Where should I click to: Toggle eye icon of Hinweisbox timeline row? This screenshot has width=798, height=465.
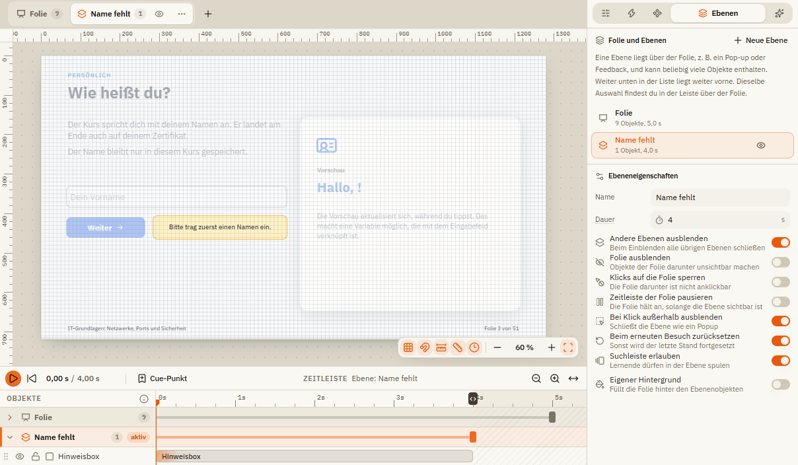[20, 456]
